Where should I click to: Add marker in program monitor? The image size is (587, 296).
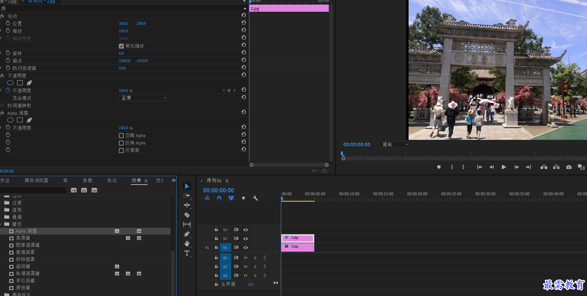[439, 167]
